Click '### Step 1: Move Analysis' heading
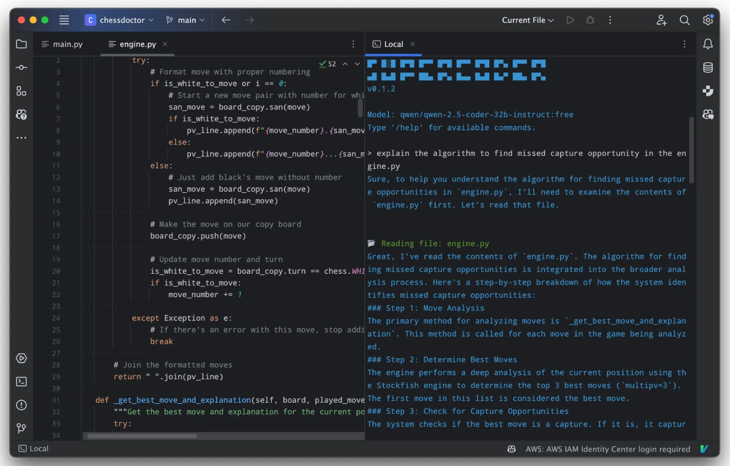 click(x=425, y=308)
